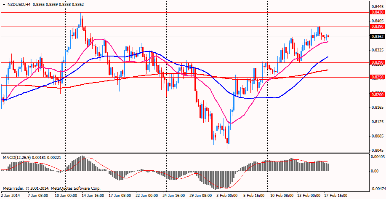Select the 0.8250 red price level tag
386x199 pixels.
376,78
